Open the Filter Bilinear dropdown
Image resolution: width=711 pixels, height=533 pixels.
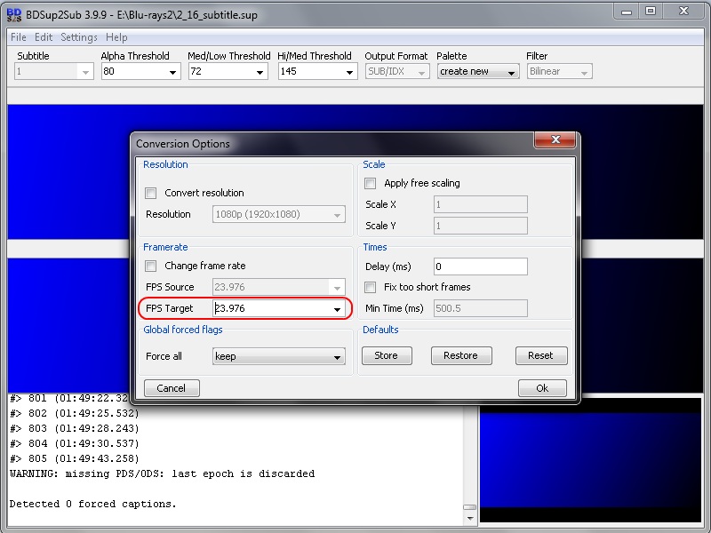(x=560, y=72)
